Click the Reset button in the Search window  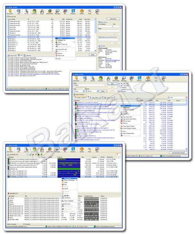click(103, 91)
